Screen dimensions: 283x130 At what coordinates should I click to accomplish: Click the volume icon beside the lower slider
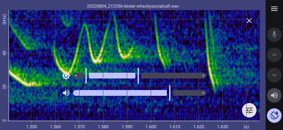(66, 93)
